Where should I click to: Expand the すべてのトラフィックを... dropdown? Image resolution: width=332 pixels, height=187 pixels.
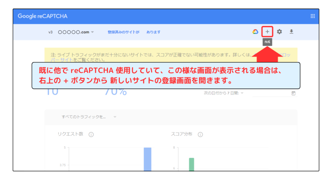[89, 117]
